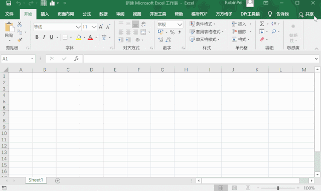This screenshot has height=191, width=321.
Task: Click the table grid icon in title bar
Action: click(44, 3)
